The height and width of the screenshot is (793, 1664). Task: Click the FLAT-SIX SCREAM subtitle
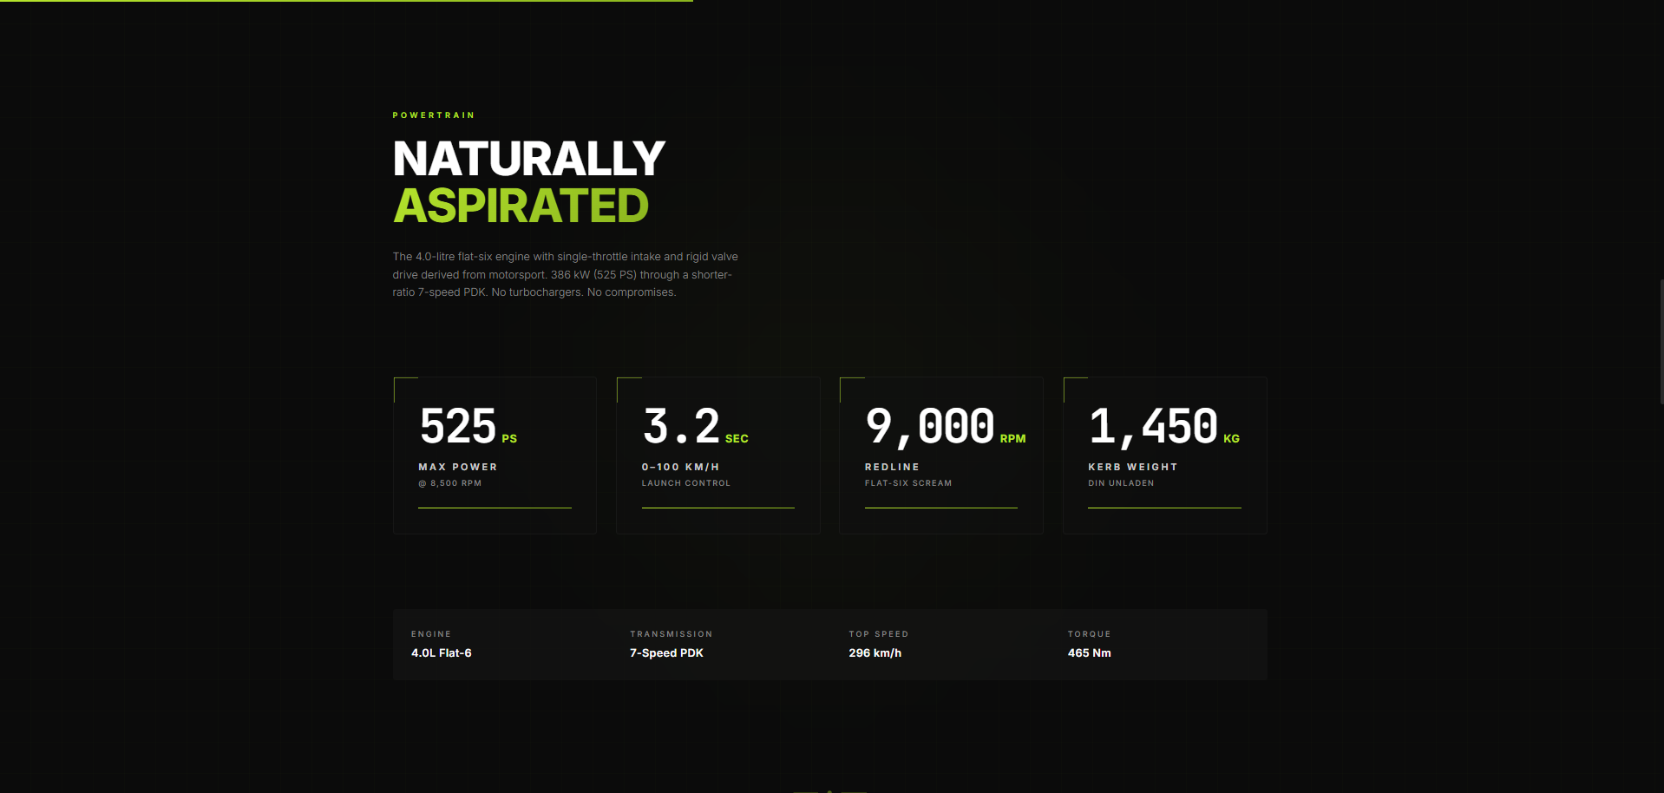[x=907, y=483]
